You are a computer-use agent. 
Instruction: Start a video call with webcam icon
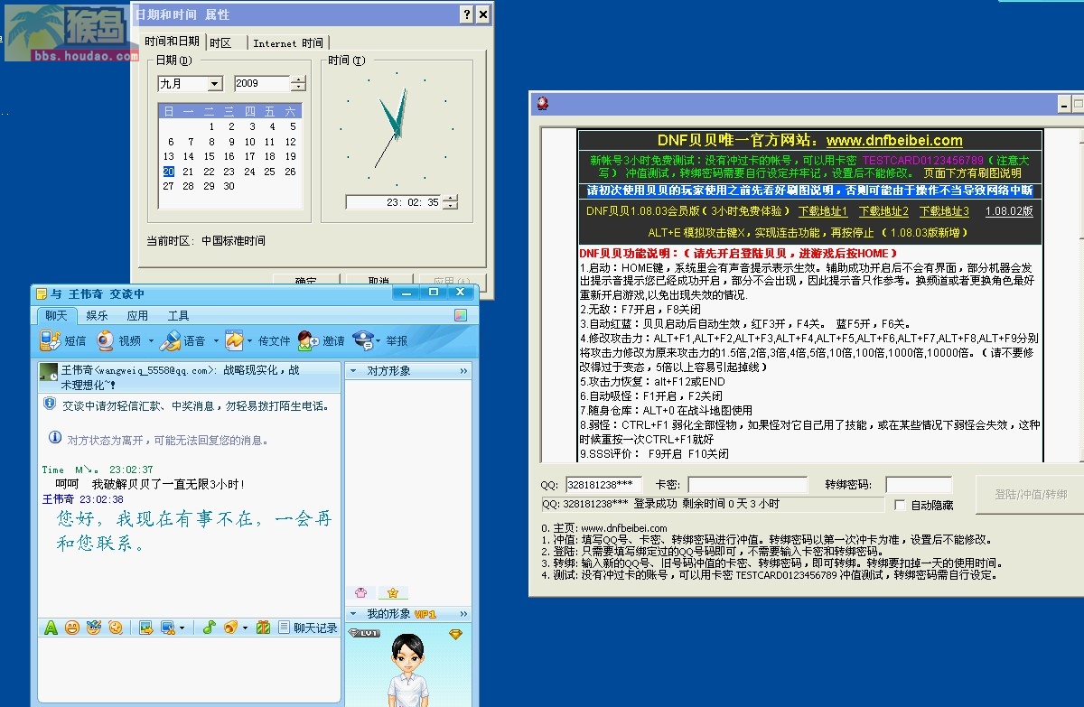coord(106,340)
